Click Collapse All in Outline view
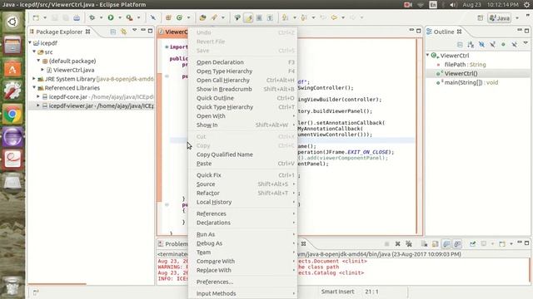 [x=460, y=44]
